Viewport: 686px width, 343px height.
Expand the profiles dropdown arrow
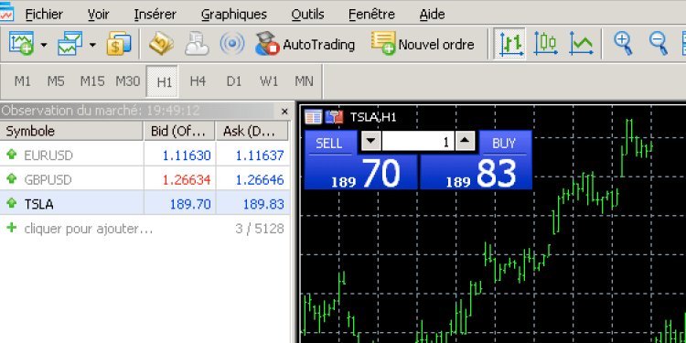(92, 45)
